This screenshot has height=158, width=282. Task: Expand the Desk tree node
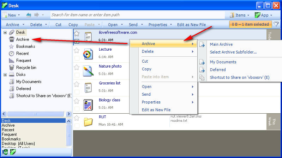point(5,32)
